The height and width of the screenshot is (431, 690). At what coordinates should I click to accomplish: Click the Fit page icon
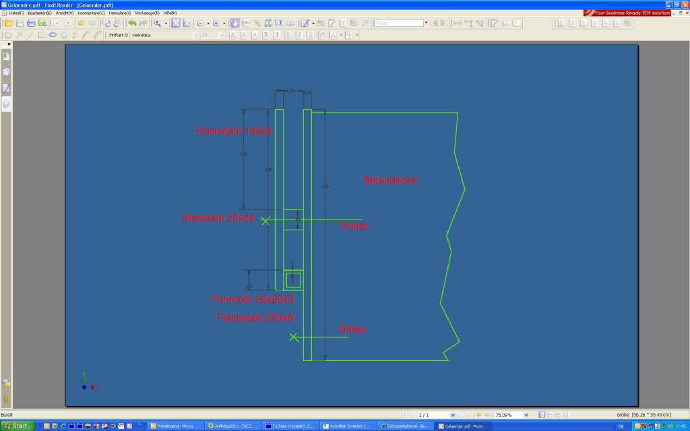[x=176, y=24]
